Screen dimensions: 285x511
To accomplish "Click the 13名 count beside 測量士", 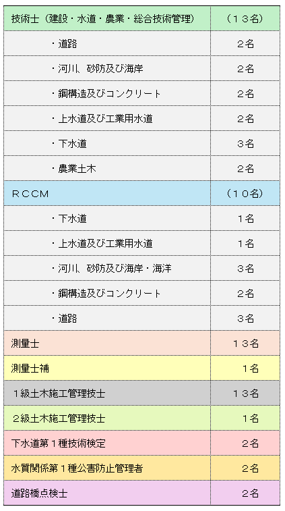I will pos(246,344).
